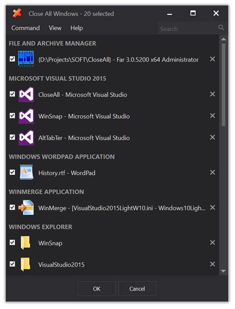Image resolution: width=235 pixels, height=309 pixels.
Task: Close the History.rtf - WordPad entry
Action: 212,172
